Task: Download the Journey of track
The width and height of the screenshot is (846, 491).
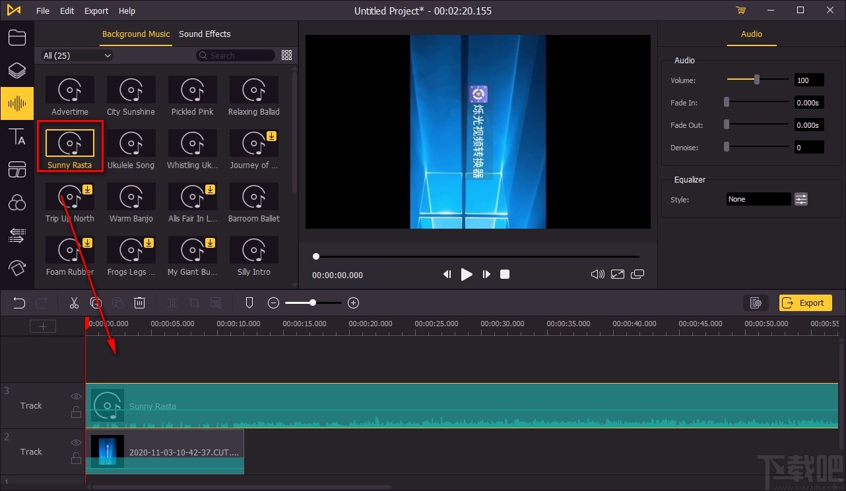Action: click(271, 136)
